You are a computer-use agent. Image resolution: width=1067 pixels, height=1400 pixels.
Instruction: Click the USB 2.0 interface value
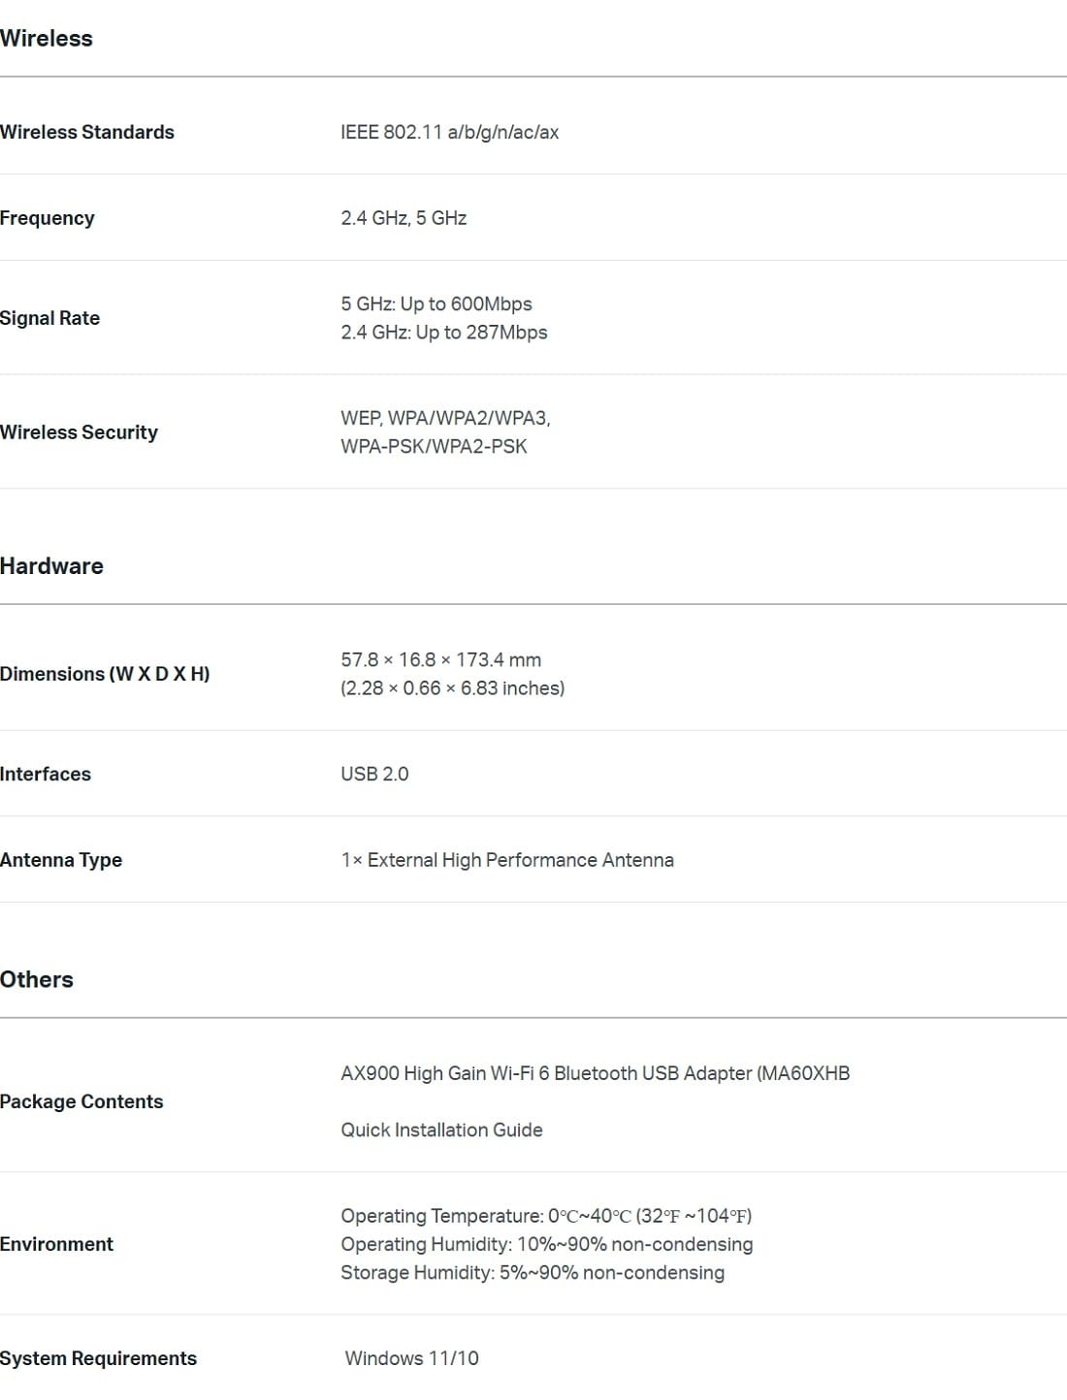click(x=374, y=774)
